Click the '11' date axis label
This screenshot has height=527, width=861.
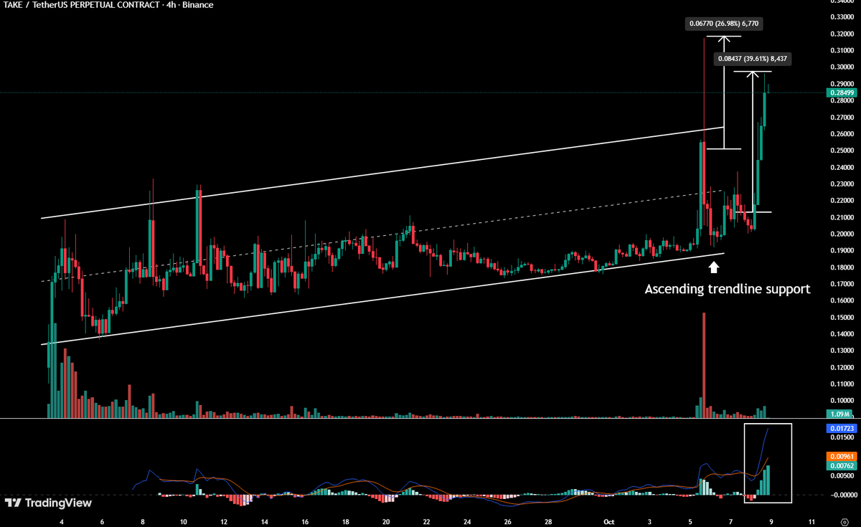pos(811,521)
